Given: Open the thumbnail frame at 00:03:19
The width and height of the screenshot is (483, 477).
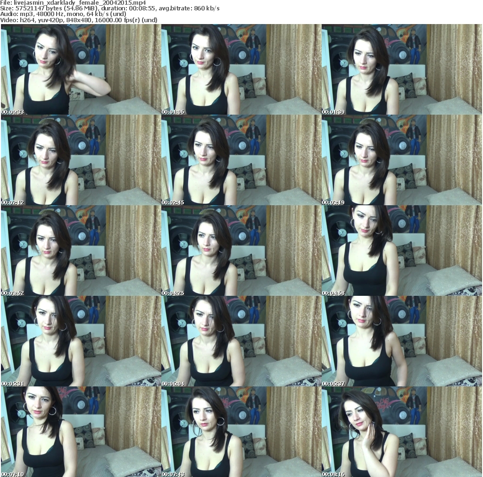Looking at the screenshot, I should click(x=402, y=160).
